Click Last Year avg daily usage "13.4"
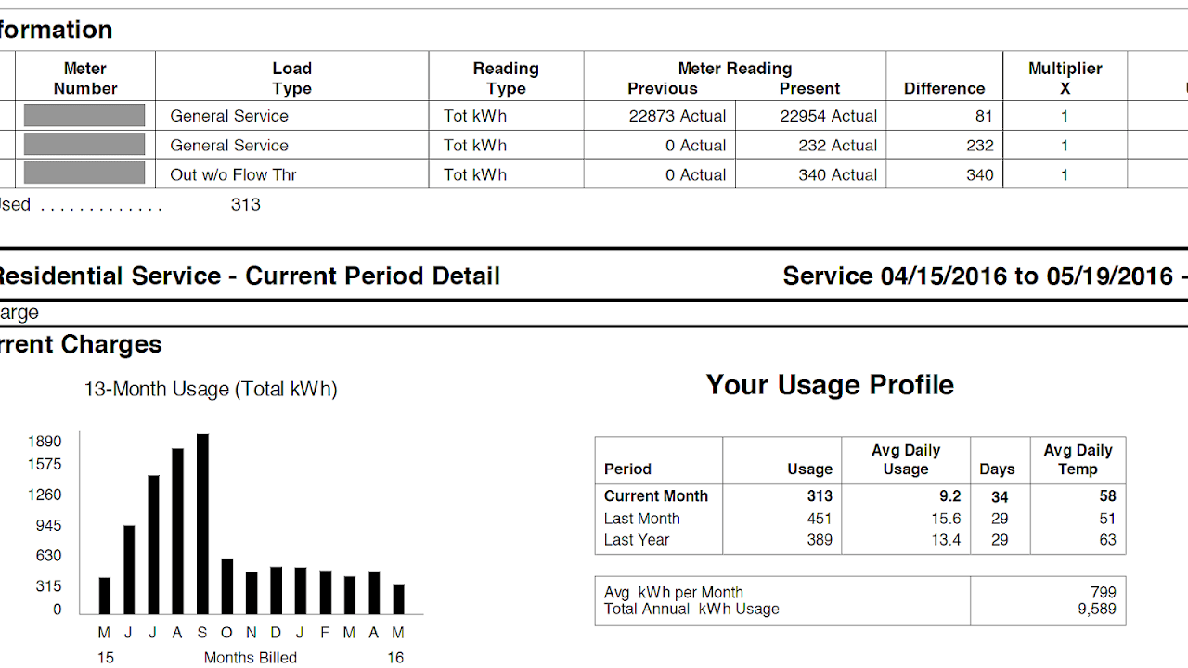The height and width of the screenshot is (668, 1188). click(946, 540)
